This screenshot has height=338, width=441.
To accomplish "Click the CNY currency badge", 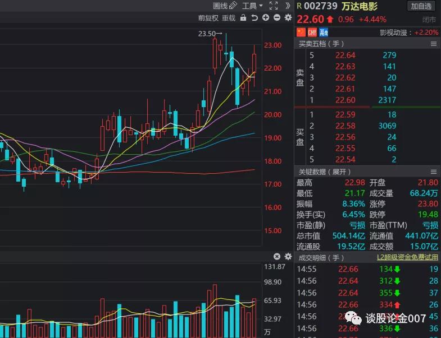I will tap(312, 32).
